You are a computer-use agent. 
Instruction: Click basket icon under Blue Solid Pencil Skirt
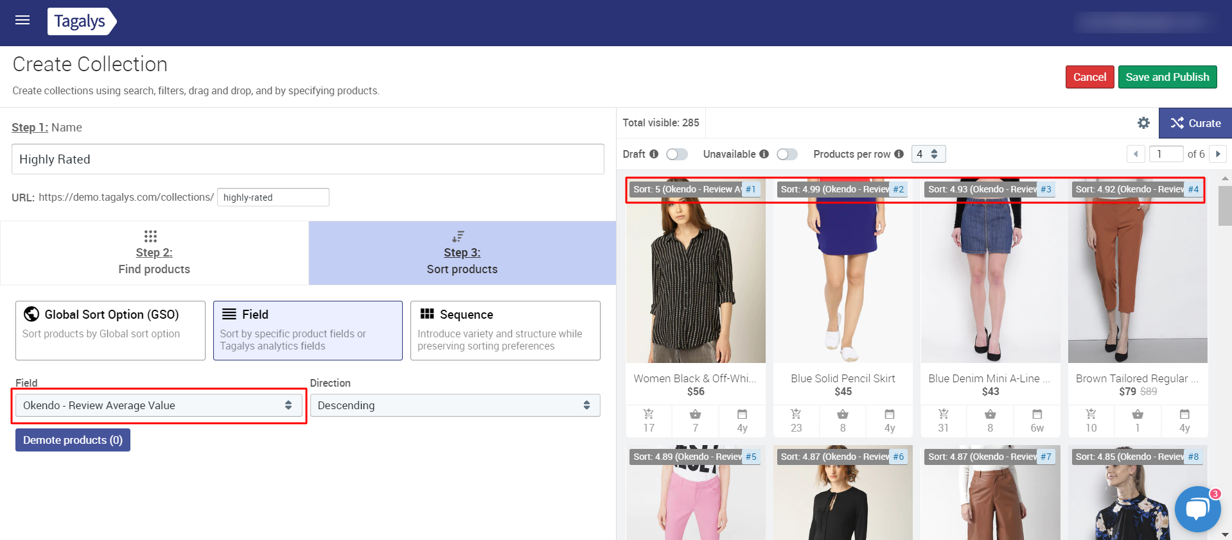tap(843, 414)
